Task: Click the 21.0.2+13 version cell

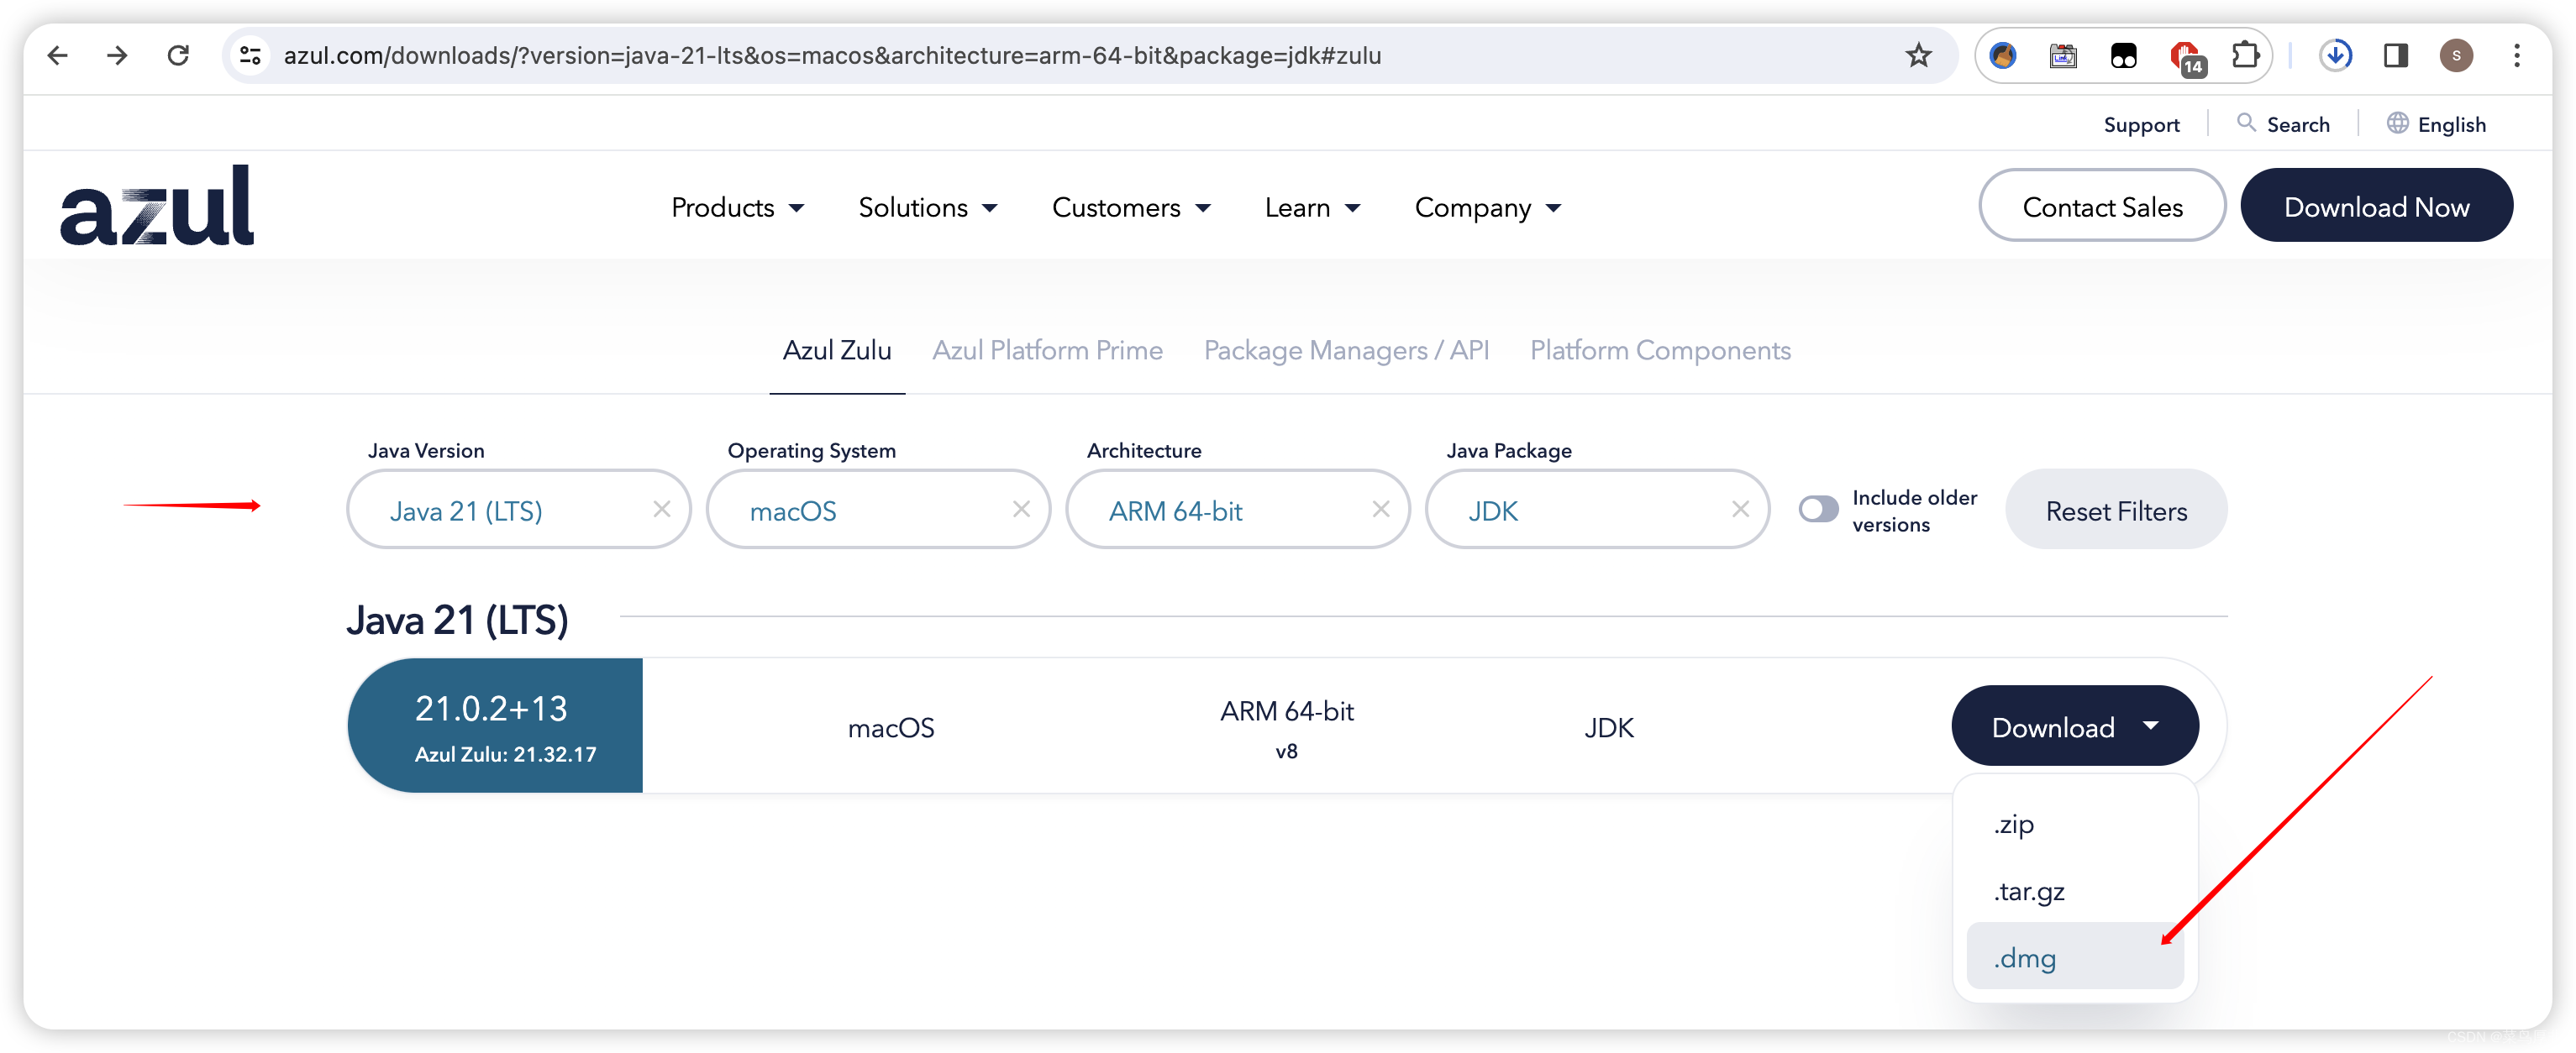Action: point(495,726)
